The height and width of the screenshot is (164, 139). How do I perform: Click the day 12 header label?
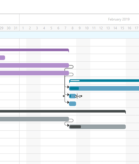(x=101, y=28)
